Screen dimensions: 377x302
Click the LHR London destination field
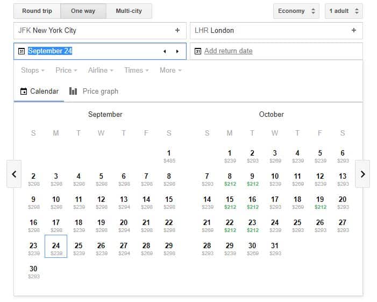276,31
